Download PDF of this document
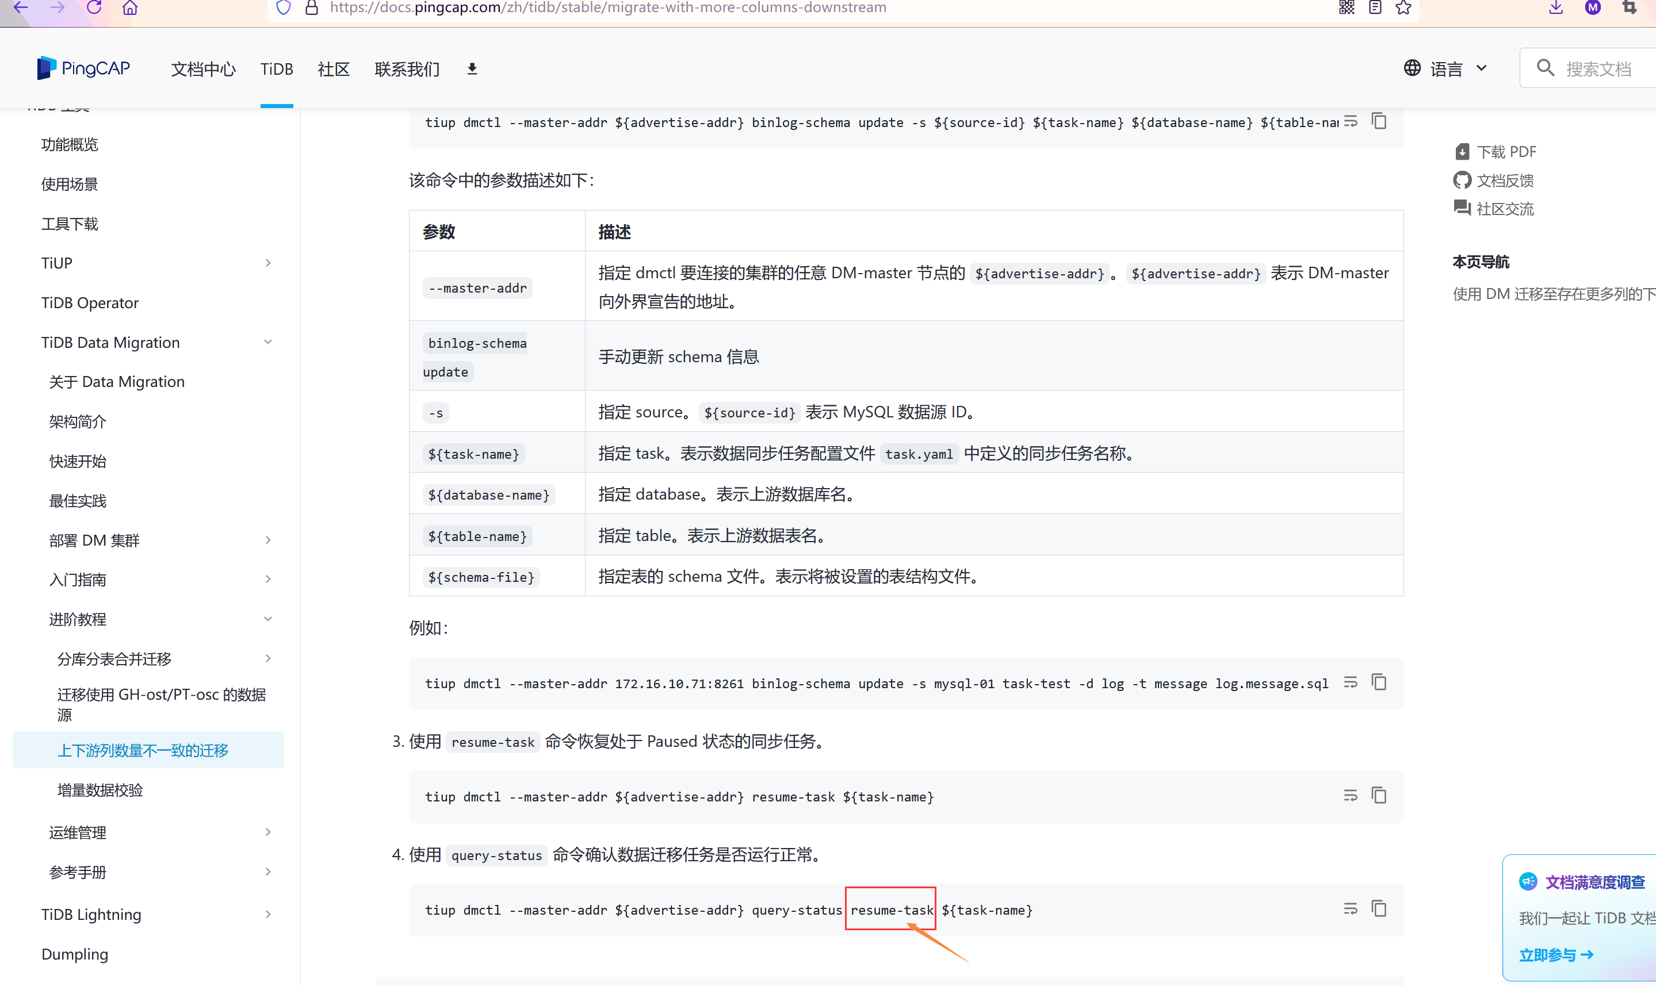Viewport: 1656px width, 986px height. coord(1495,152)
